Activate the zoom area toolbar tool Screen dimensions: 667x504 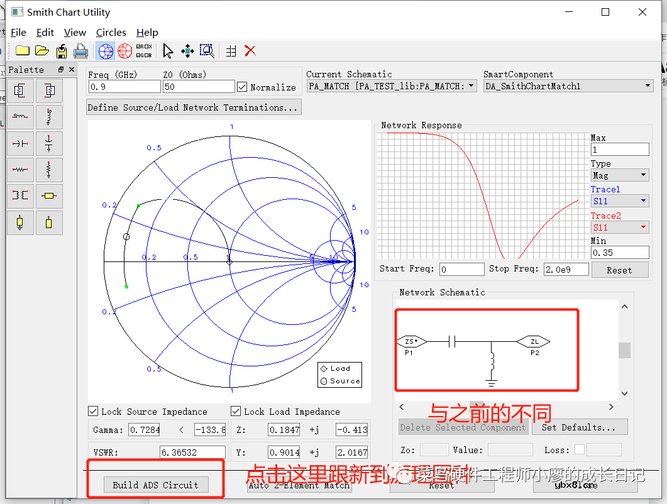click(207, 51)
